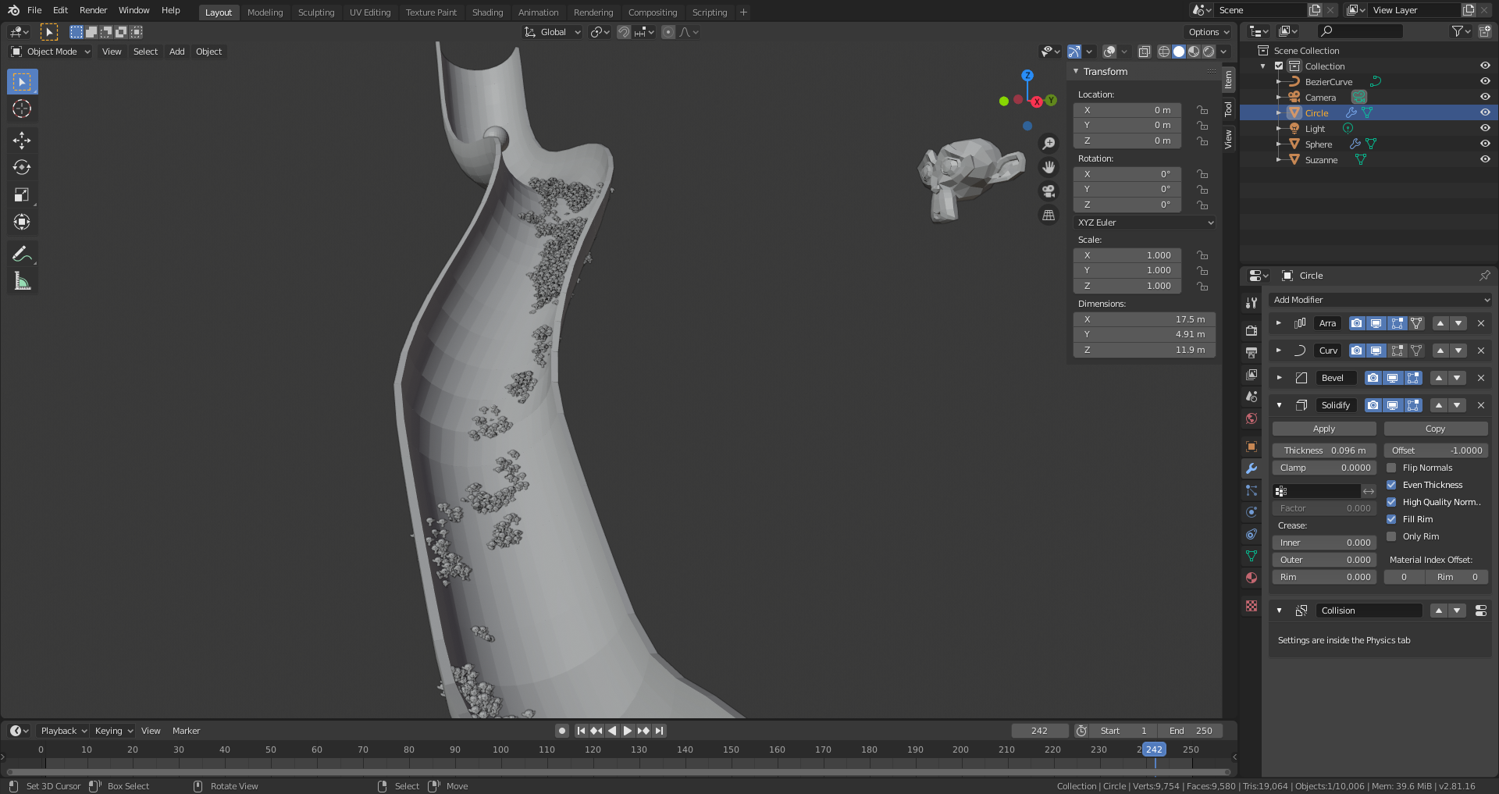
Task: Jump to the timeline end frame
Action: click(x=660, y=731)
